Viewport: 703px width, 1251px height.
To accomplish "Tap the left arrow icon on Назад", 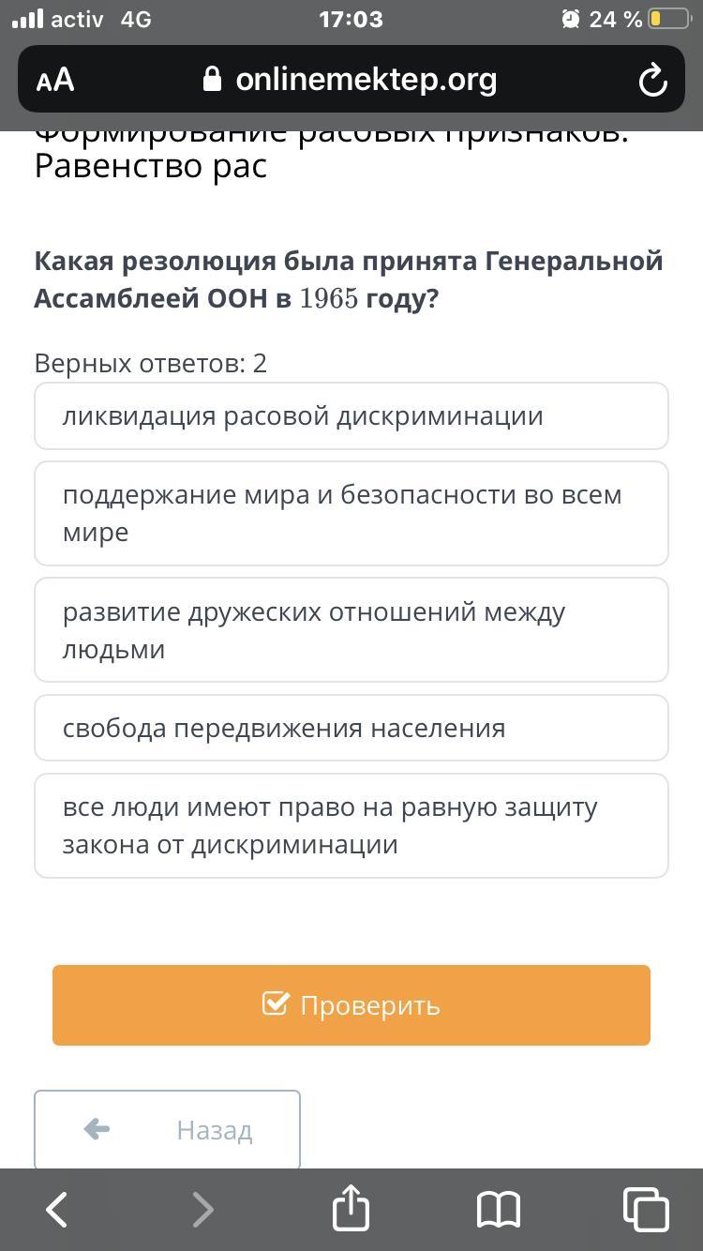I will tap(97, 1129).
